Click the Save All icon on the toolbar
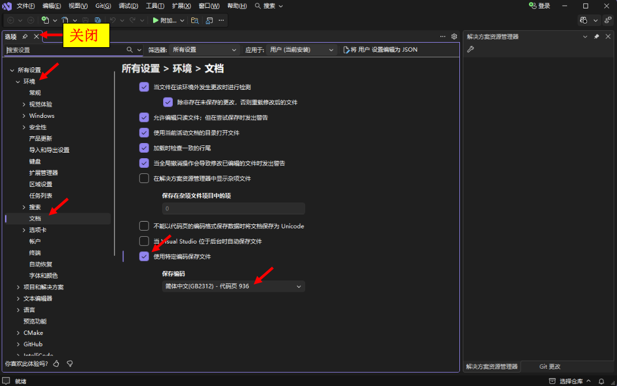 coord(98,20)
